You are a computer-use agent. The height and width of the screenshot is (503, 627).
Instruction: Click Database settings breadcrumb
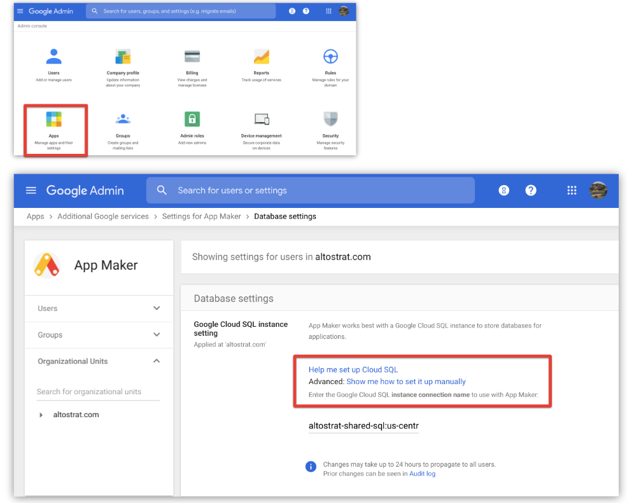(x=285, y=216)
